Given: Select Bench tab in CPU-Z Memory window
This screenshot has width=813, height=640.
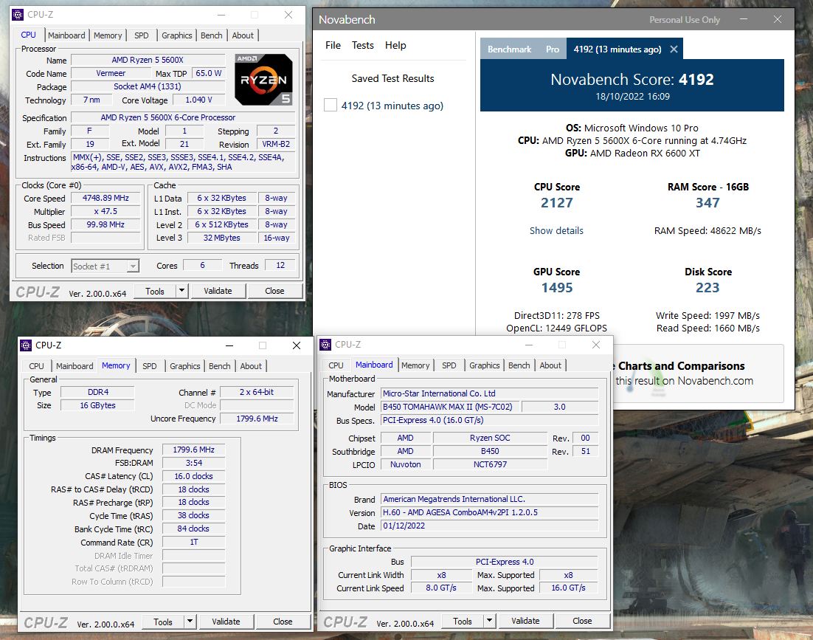Looking at the screenshot, I should 219,366.
